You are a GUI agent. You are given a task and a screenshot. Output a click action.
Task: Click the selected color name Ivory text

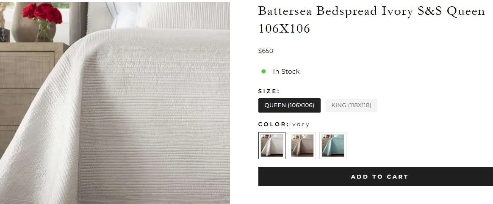pos(299,124)
